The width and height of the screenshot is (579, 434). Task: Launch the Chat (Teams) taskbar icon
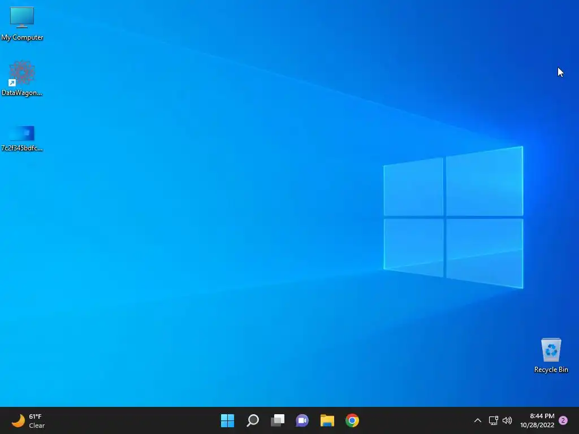pyautogui.click(x=302, y=420)
